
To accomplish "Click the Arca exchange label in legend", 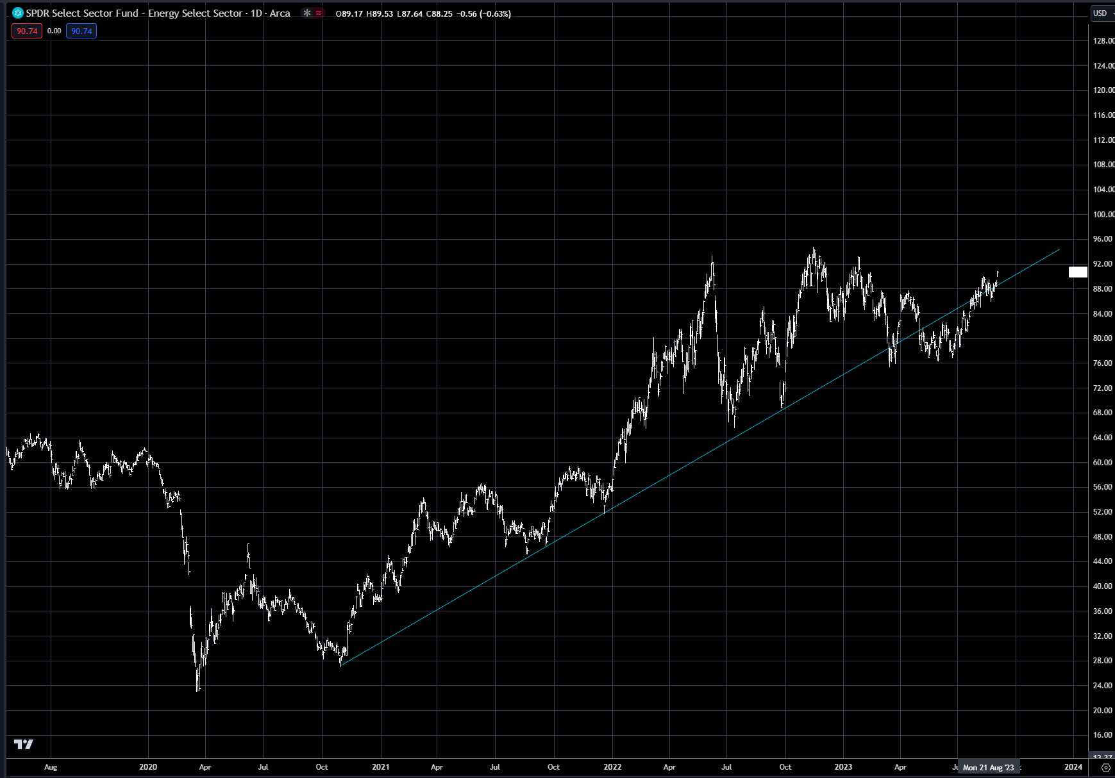I will point(280,13).
